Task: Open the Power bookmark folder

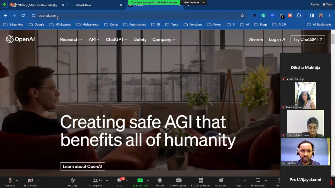Action: click(x=214, y=25)
